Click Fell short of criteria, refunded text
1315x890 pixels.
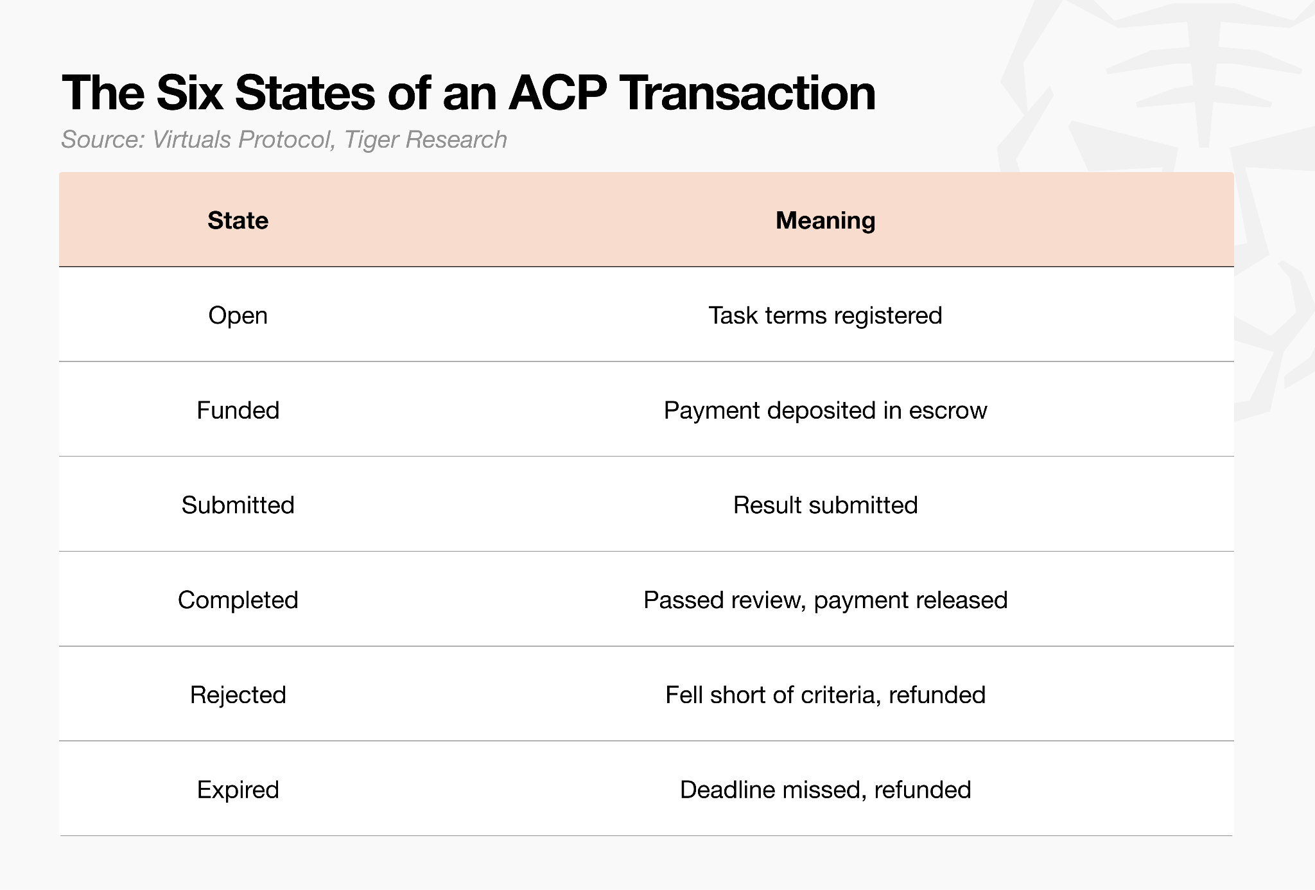(x=825, y=695)
